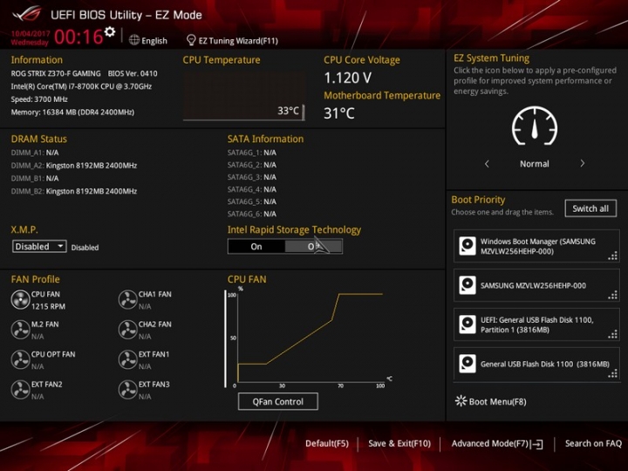Click the 1.120 V core voltage value
628x471 pixels.
pos(348,78)
